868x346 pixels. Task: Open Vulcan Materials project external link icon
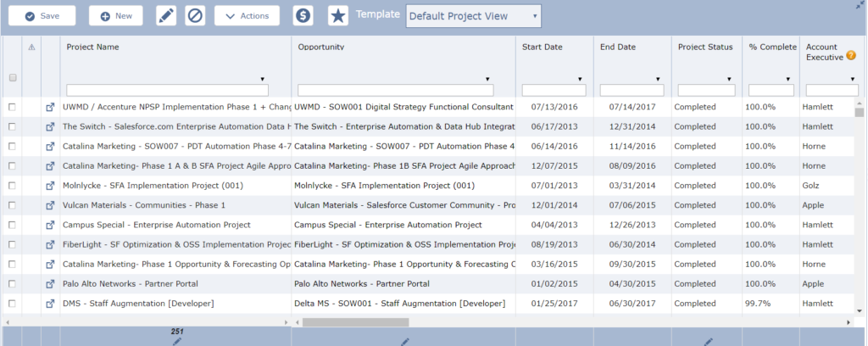[x=50, y=205]
